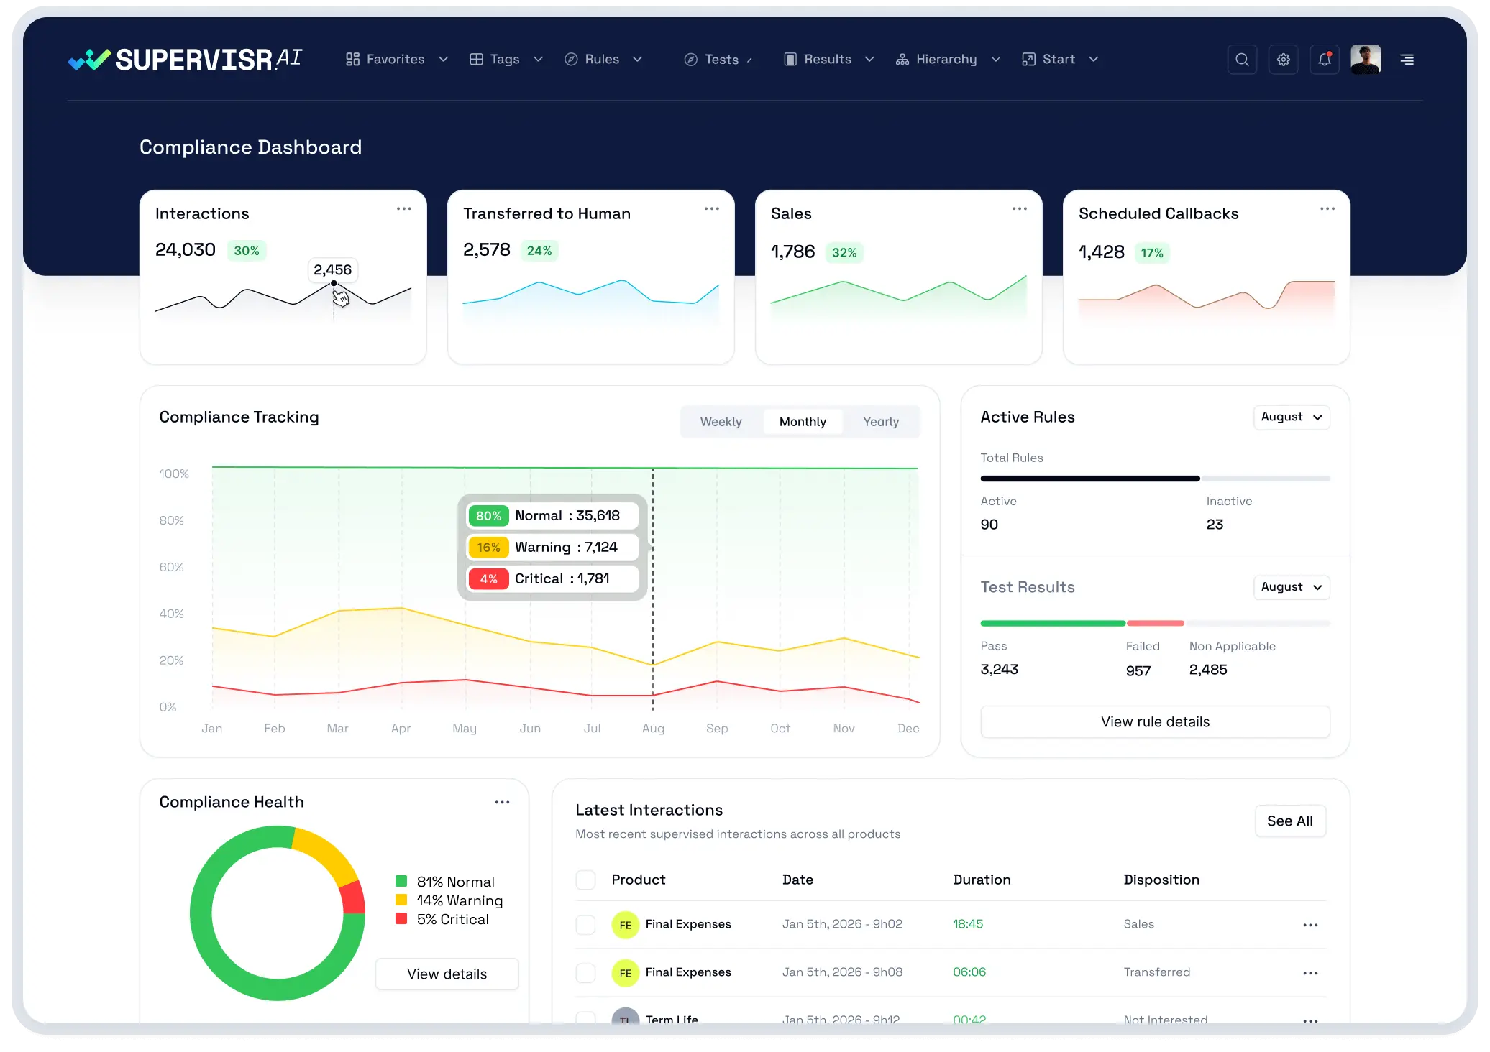The width and height of the screenshot is (1490, 1052).
Task: Open options menu on Compliance Health card
Action: (x=502, y=802)
